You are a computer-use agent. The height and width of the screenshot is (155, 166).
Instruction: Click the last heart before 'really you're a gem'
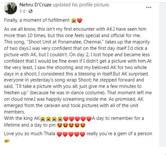(82, 134)
